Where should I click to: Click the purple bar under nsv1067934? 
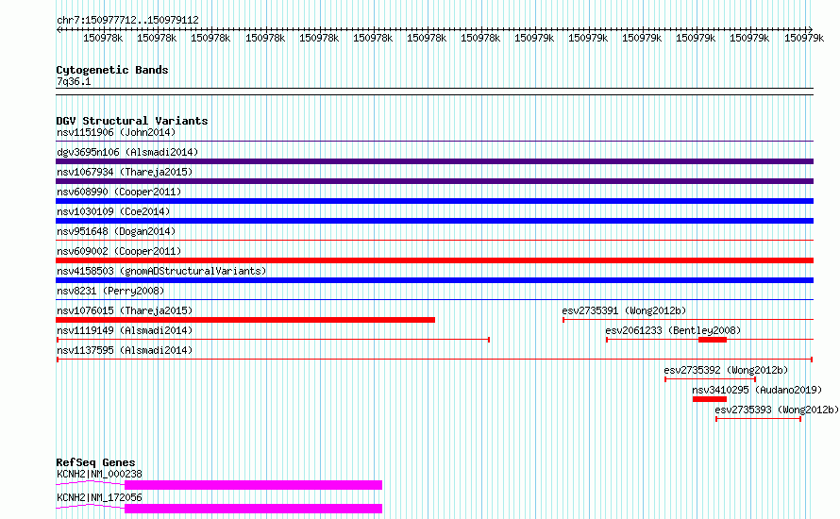pyautogui.click(x=434, y=181)
